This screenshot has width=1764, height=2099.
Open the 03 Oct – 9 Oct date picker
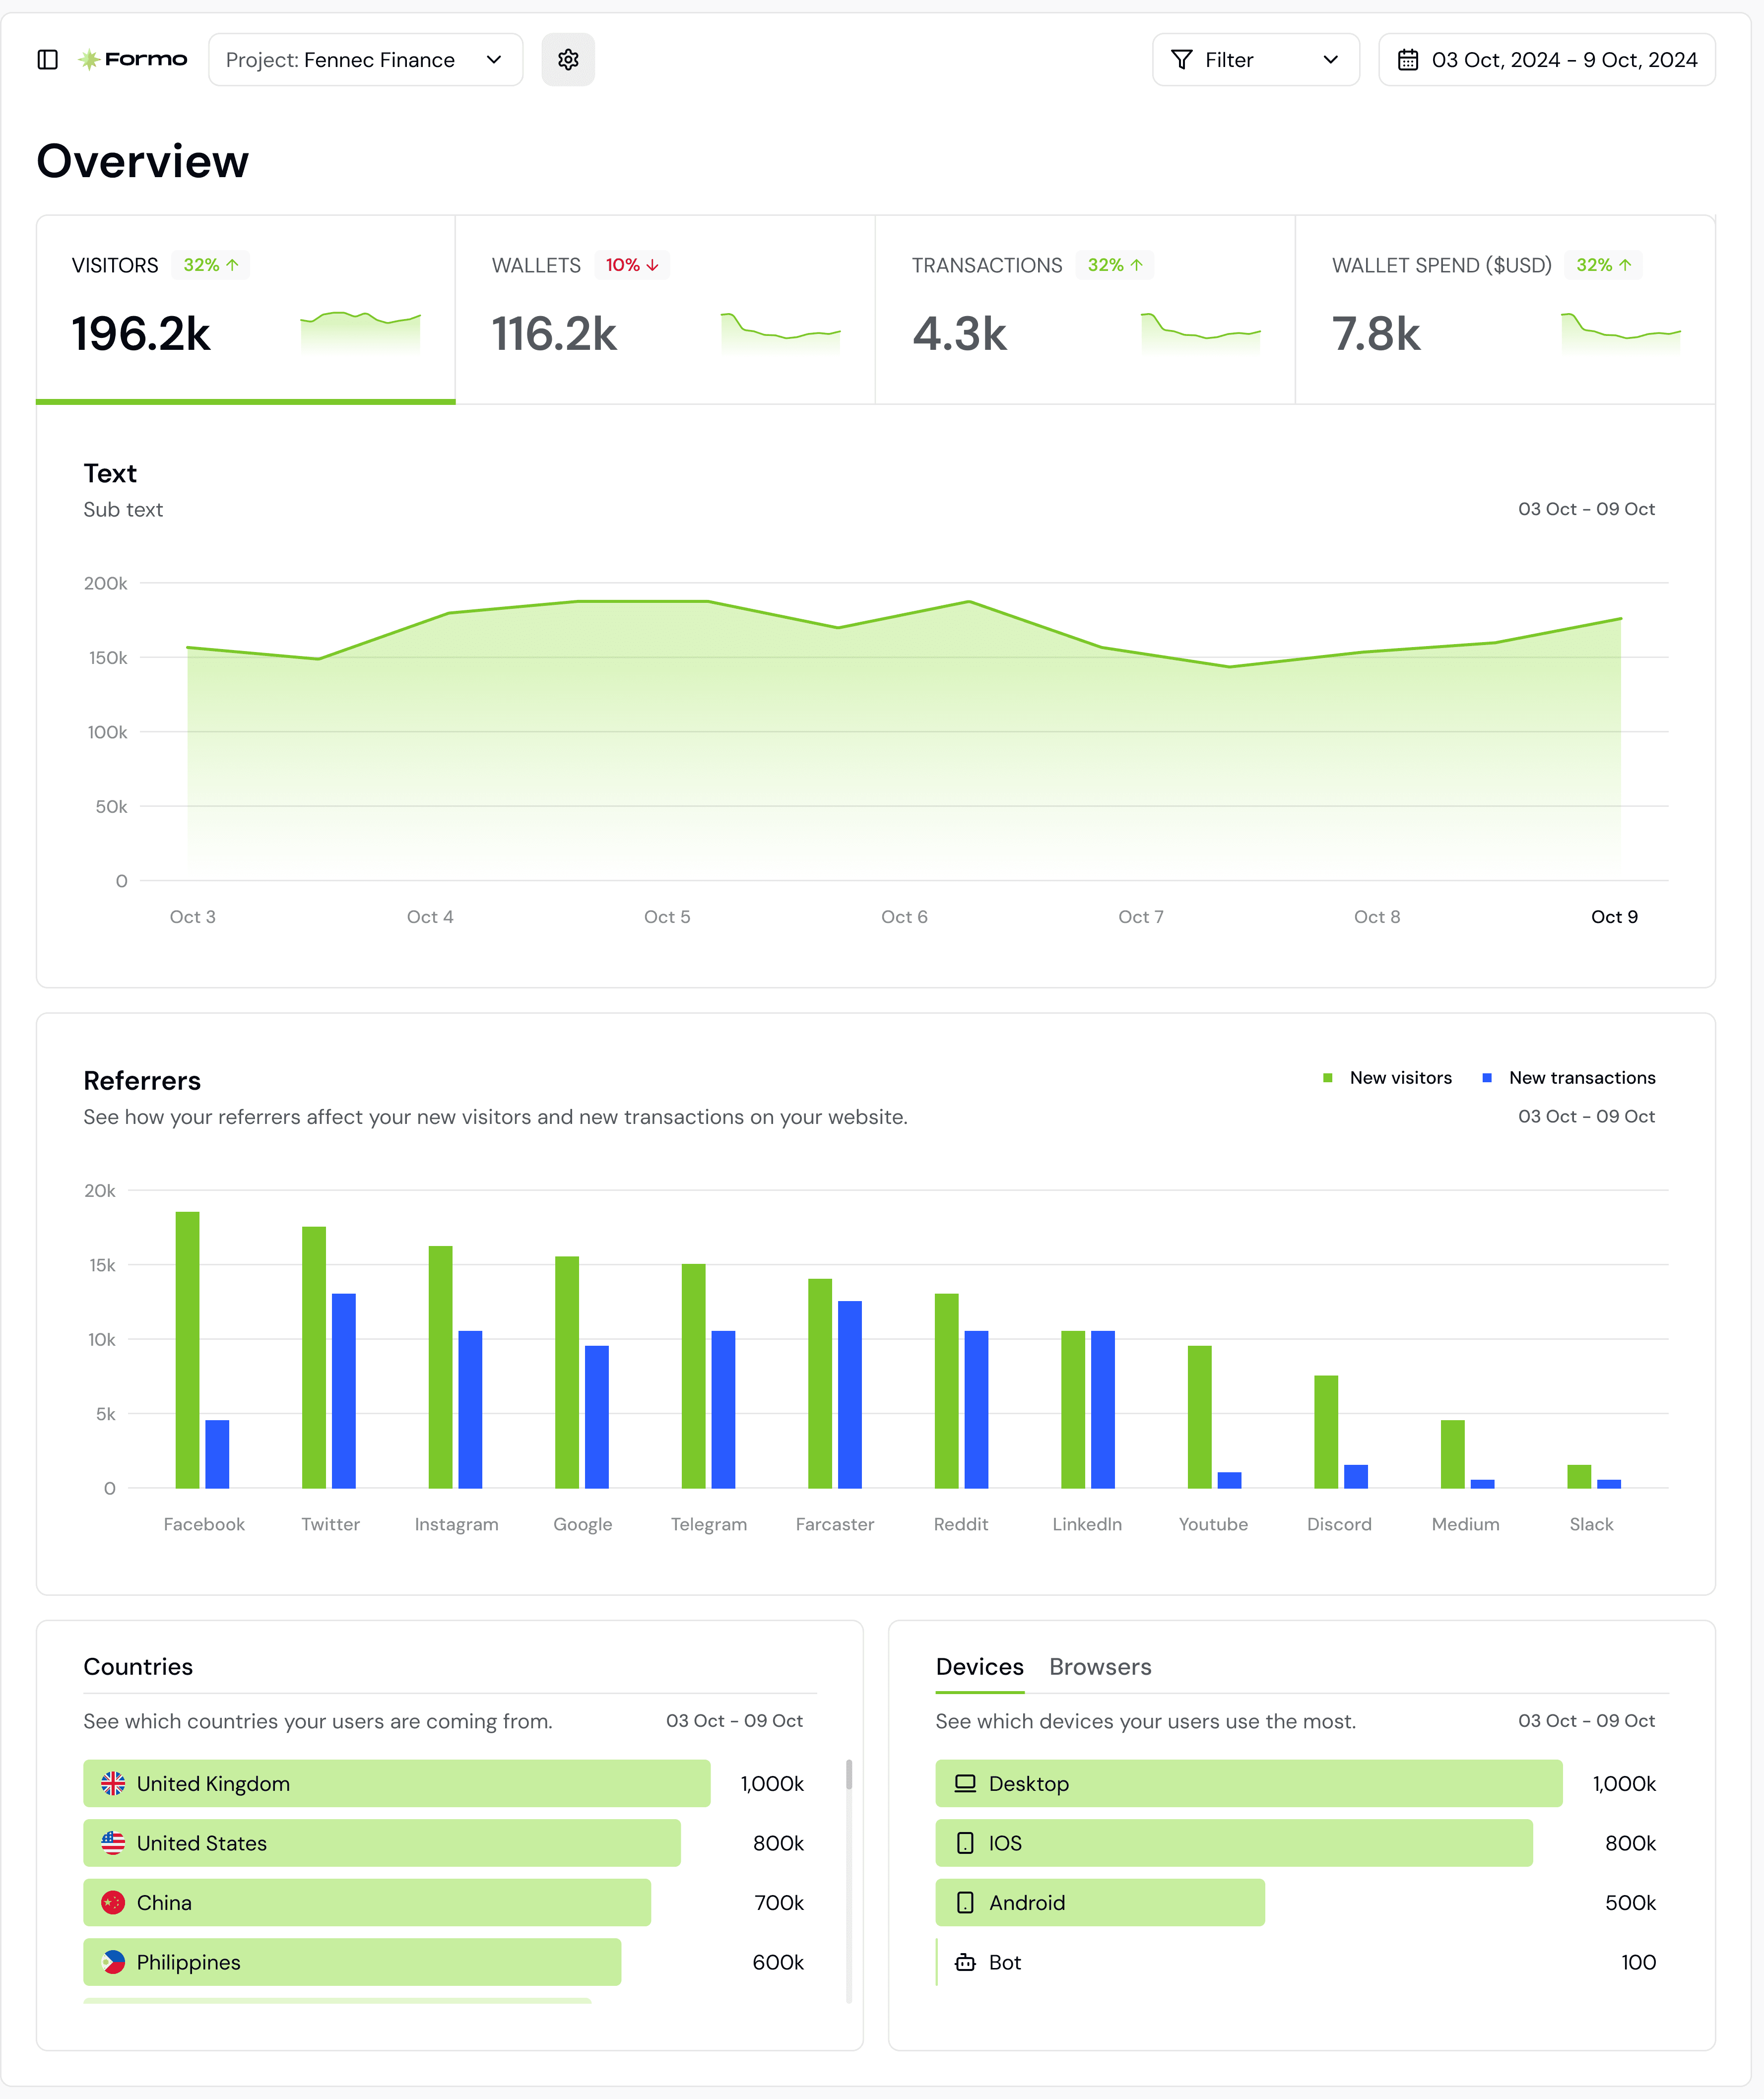(x=1546, y=60)
